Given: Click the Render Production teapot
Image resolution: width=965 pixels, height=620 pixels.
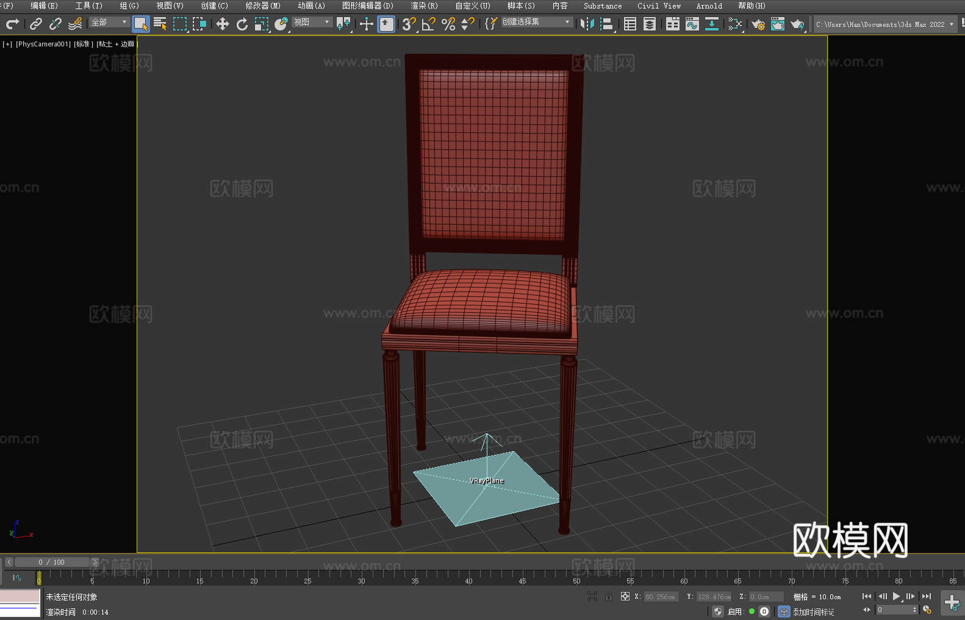Looking at the screenshot, I should pos(797,24).
